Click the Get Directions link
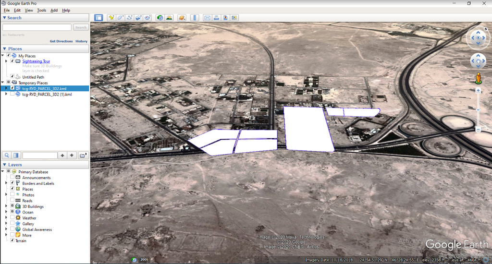This screenshot has height=264, width=492. tap(61, 41)
